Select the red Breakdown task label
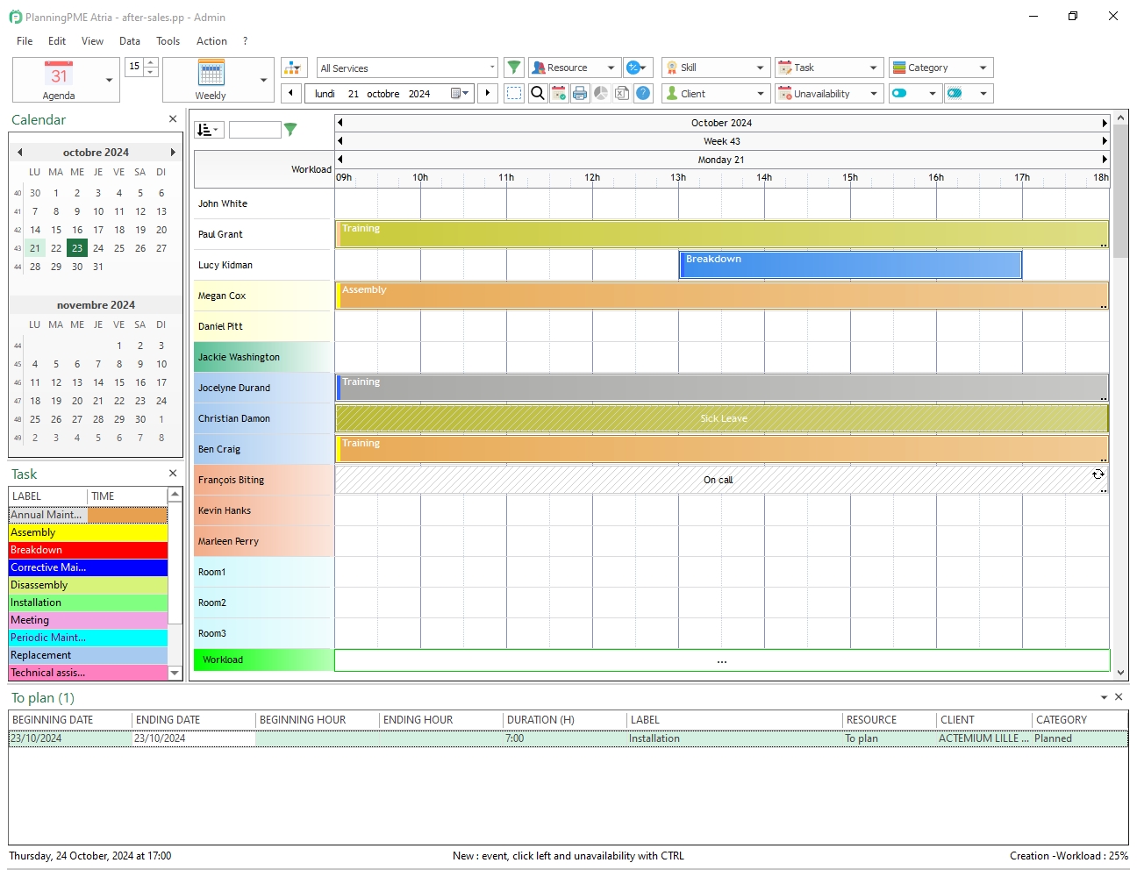Image resolution: width=1137 pixels, height=870 pixels. pos(88,550)
